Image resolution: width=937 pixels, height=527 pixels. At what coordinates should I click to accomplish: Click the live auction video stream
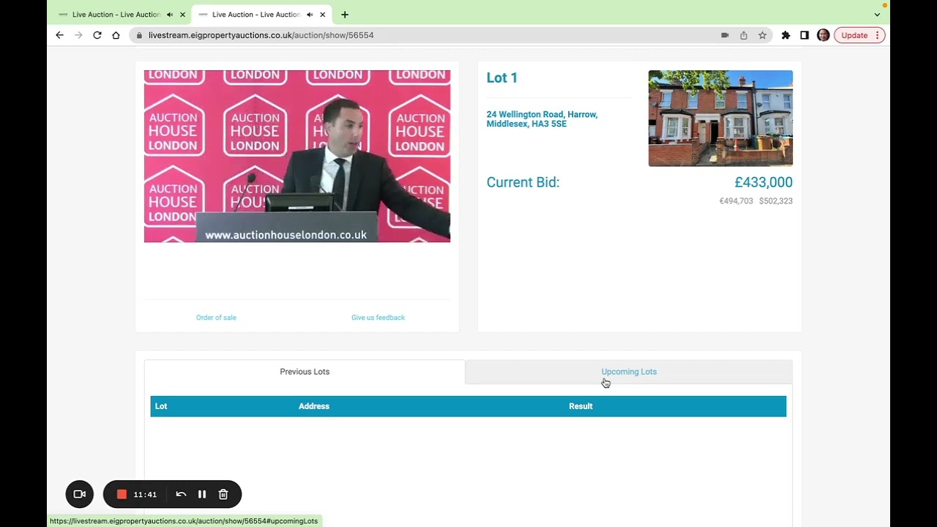[x=297, y=156]
